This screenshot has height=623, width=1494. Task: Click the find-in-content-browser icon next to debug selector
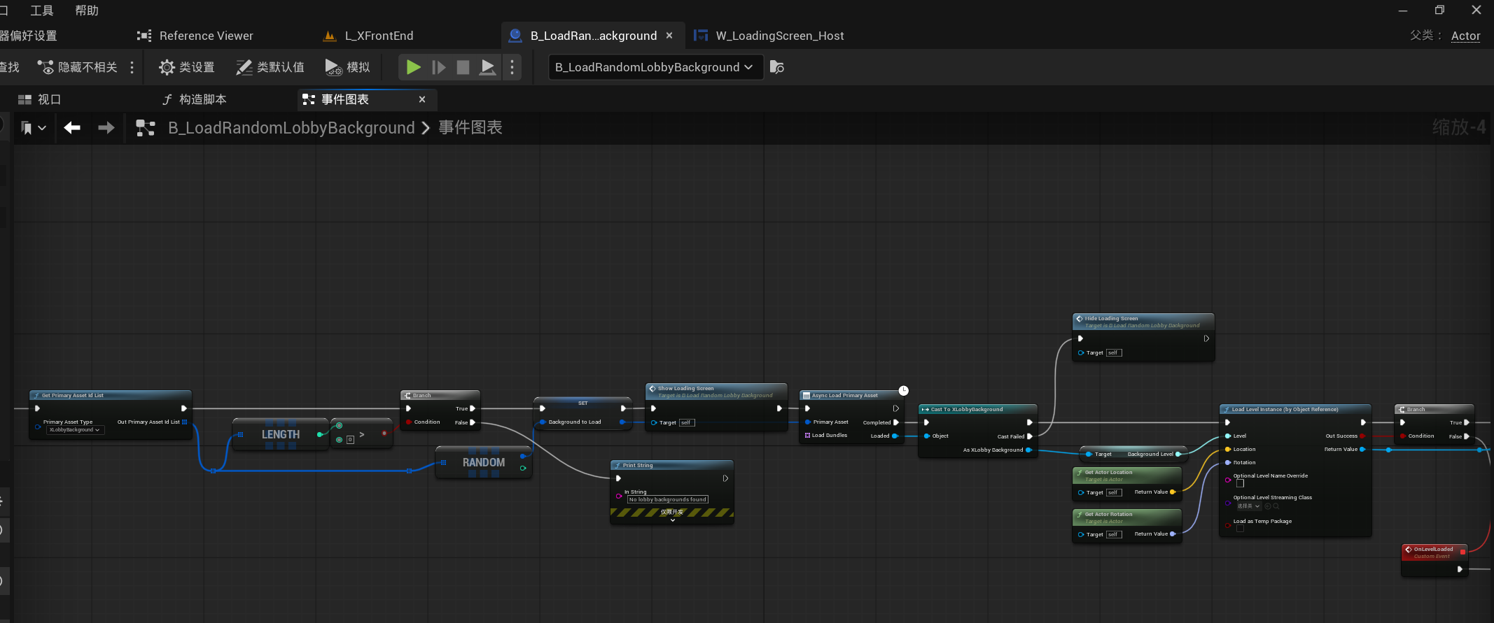777,67
